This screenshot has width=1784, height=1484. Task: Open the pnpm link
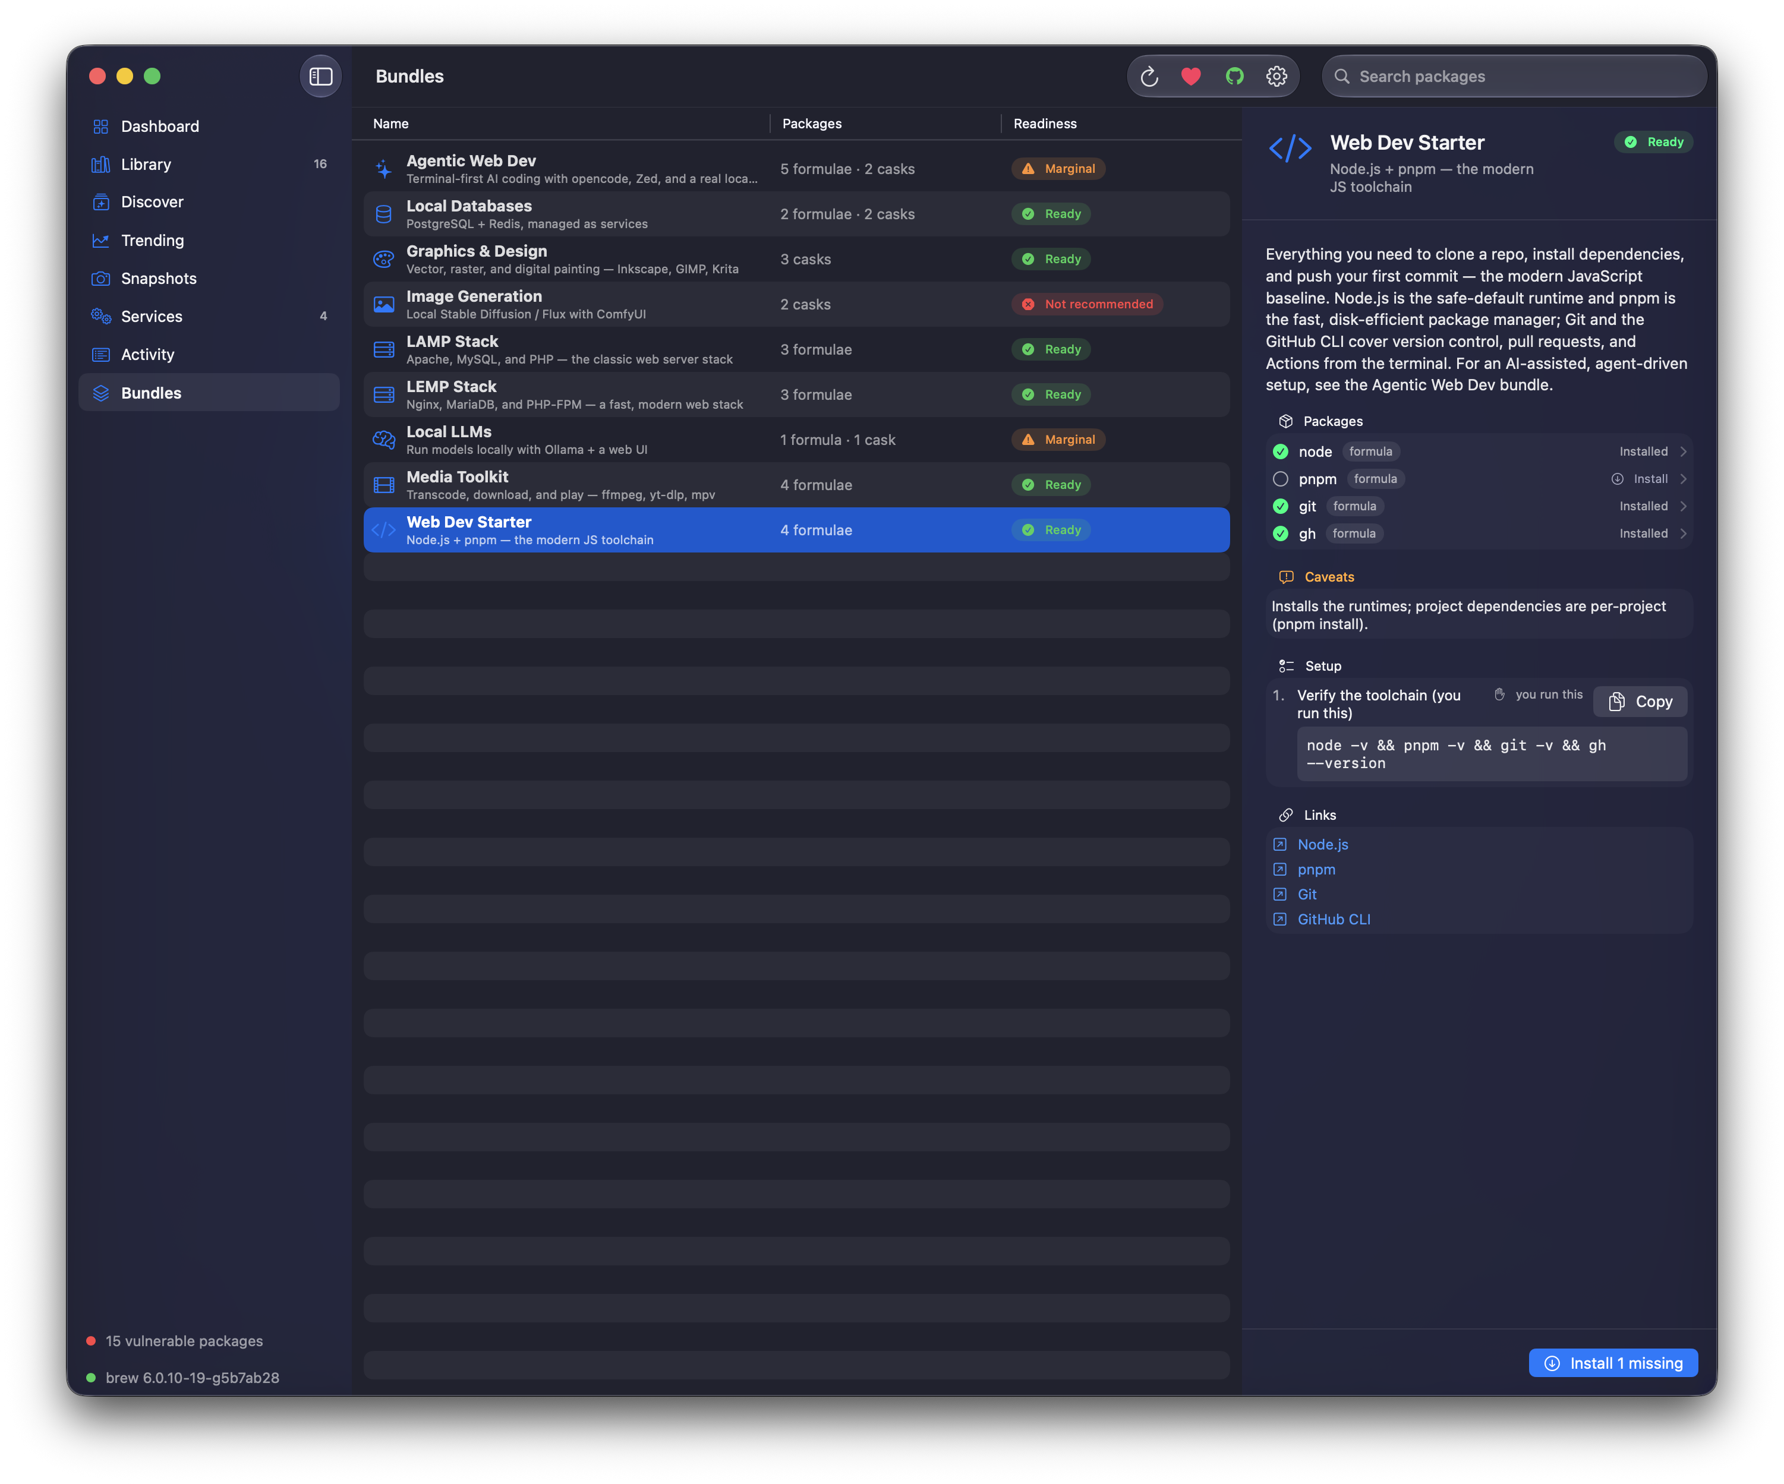(x=1316, y=869)
